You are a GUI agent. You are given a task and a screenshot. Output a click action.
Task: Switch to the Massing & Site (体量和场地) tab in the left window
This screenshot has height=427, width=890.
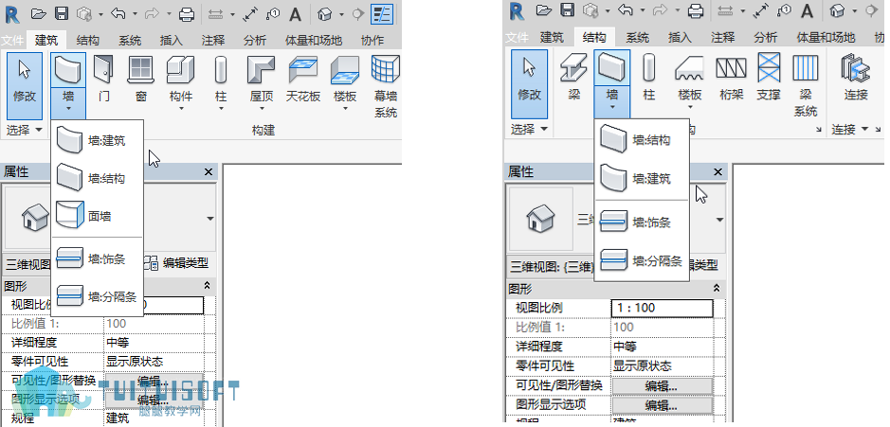(x=314, y=40)
